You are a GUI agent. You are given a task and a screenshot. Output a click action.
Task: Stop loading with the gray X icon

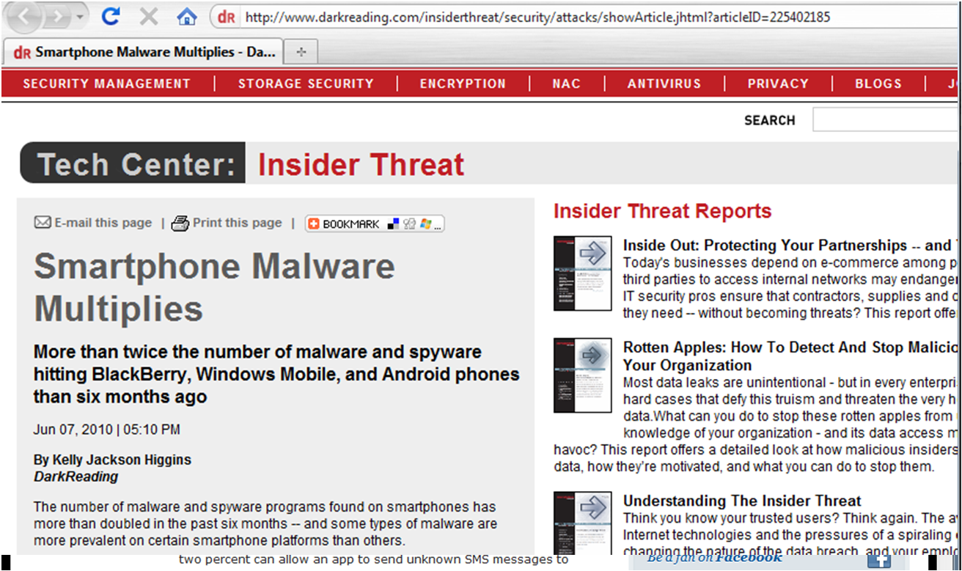point(149,16)
